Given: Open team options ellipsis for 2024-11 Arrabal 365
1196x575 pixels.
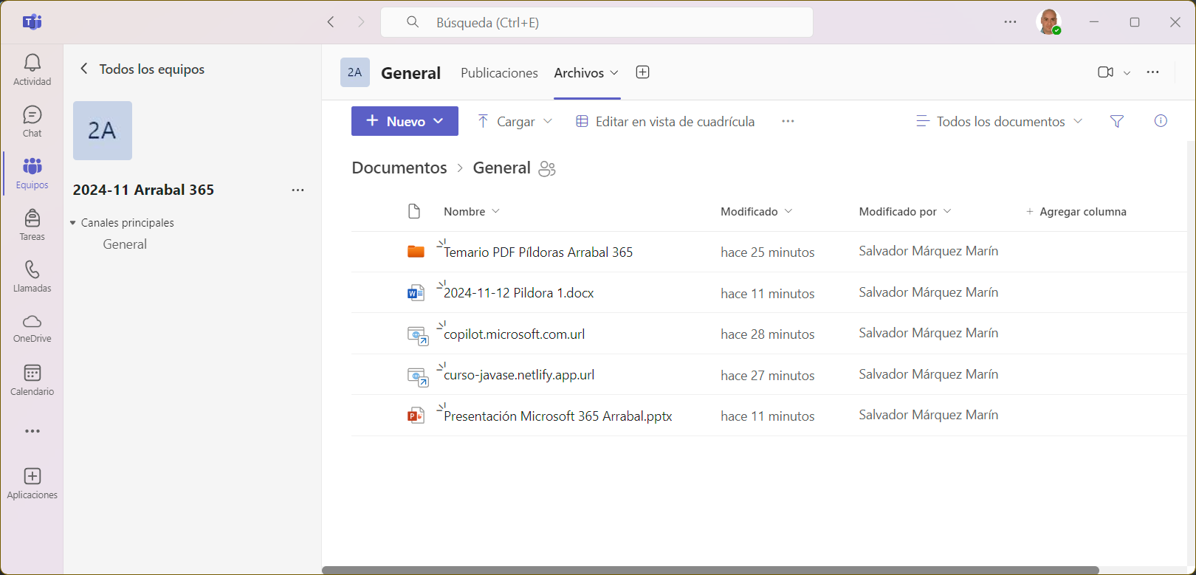Looking at the screenshot, I should (298, 190).
